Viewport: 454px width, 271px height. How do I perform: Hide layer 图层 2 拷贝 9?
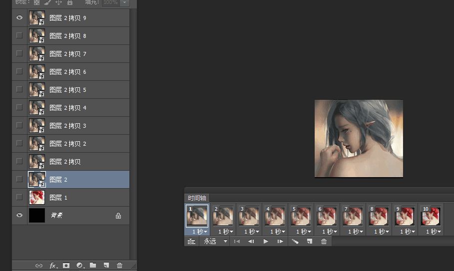(19, 17)
